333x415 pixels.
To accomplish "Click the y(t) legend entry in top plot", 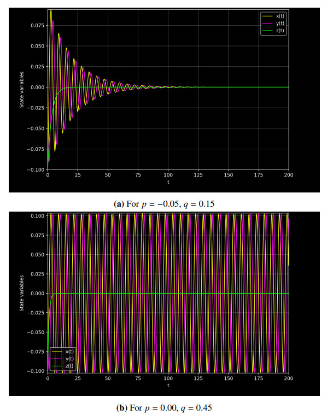I will (x=278, y=24).
